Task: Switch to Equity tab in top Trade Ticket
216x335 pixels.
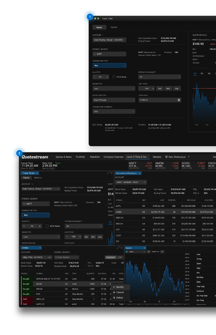Action: coord(99,27)
